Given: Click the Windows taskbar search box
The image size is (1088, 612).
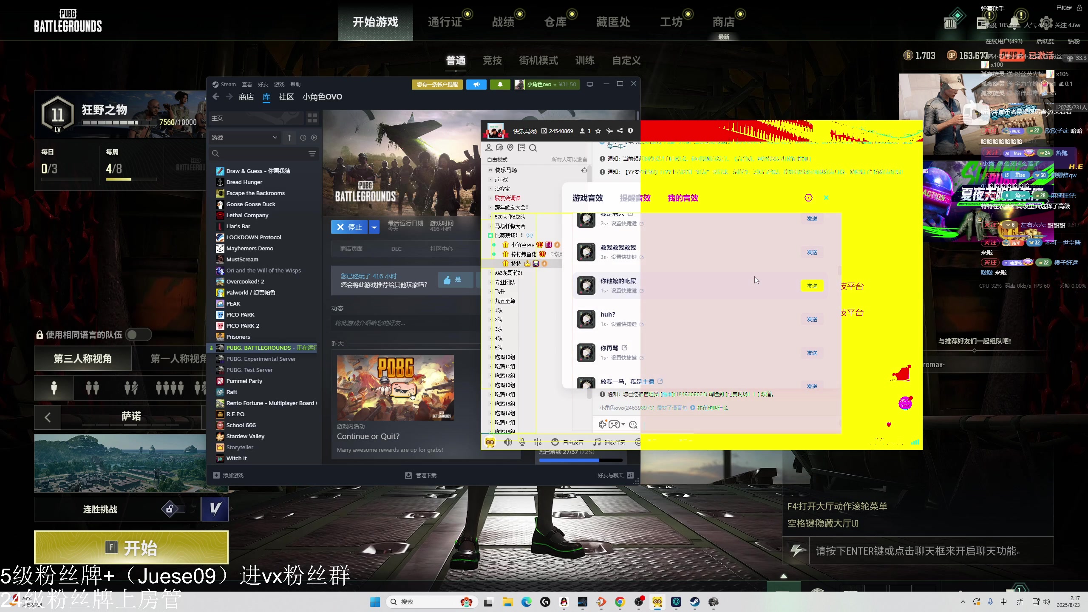Looking at the screenshot, I should 432,602.
